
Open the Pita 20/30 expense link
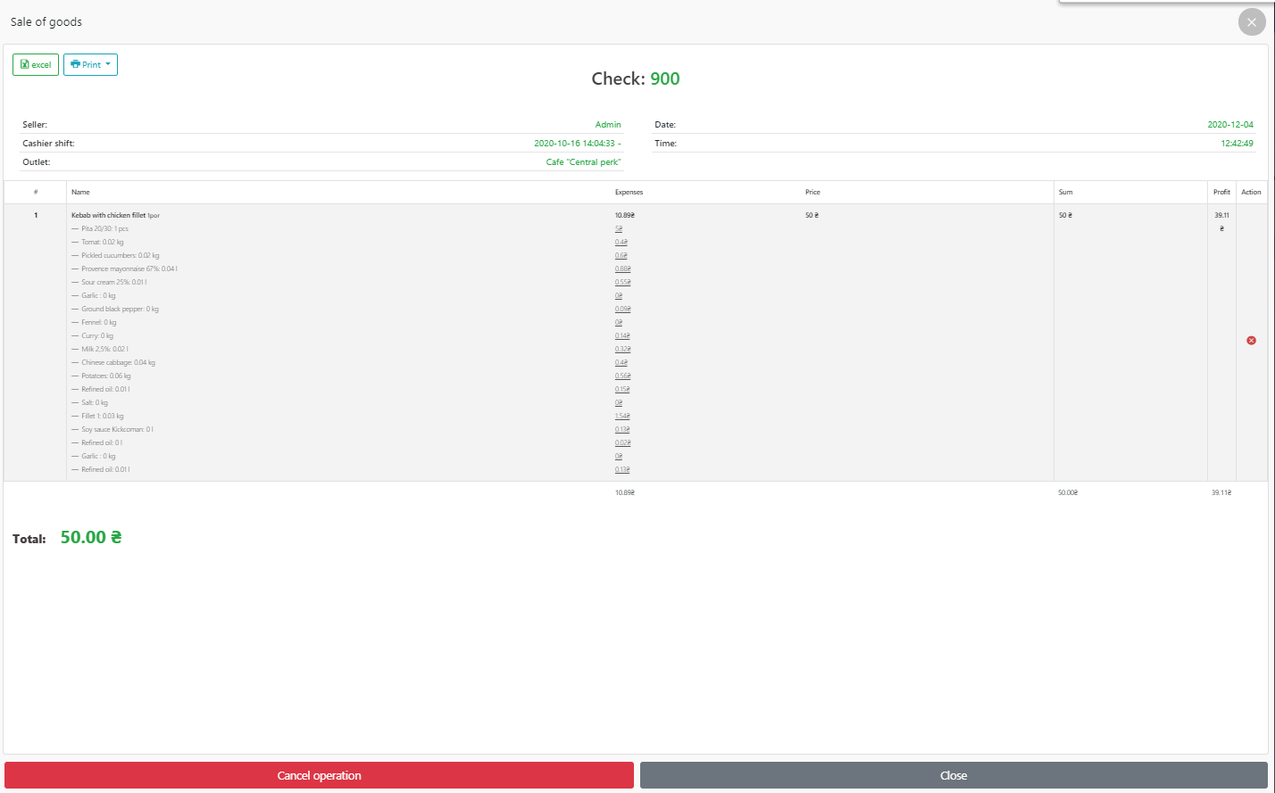pos(619,229)
